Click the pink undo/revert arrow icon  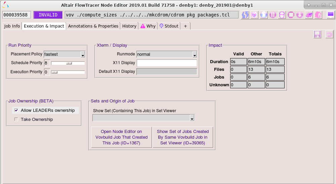click(x=329, y=35)
